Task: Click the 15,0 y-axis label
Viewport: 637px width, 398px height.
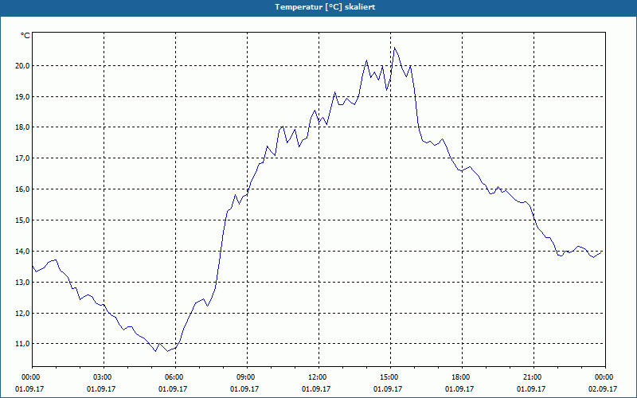Action: [23, 220]
